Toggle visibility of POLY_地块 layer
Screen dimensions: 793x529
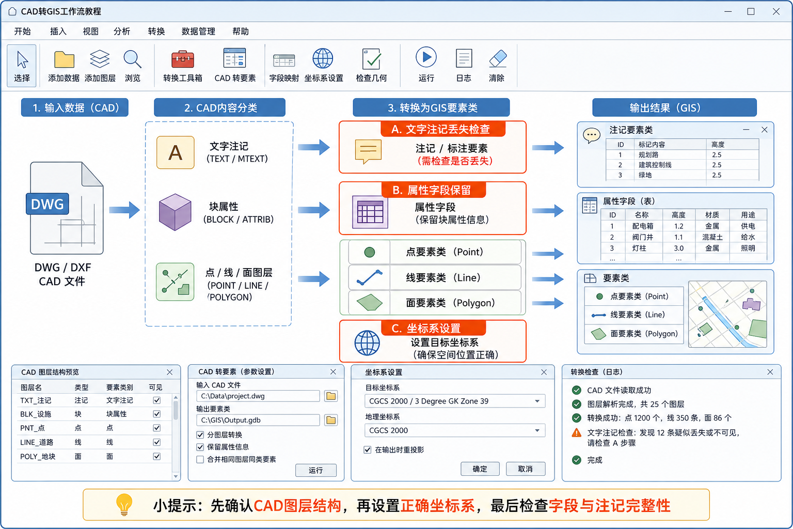[x=157, y=456]
